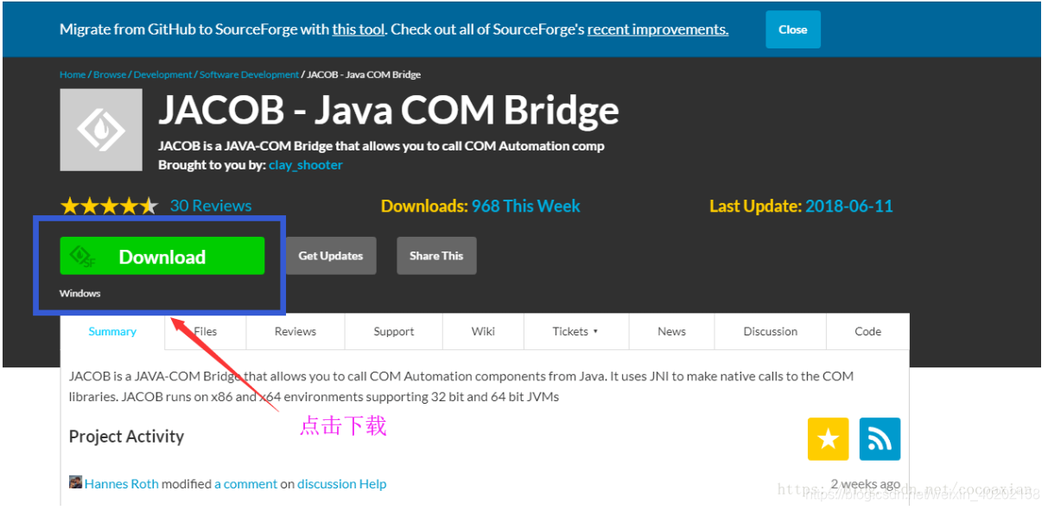Open the 30 Reviews link
Image resolution: width=1048 pixels, height=510 pixels.
[211, 206]
